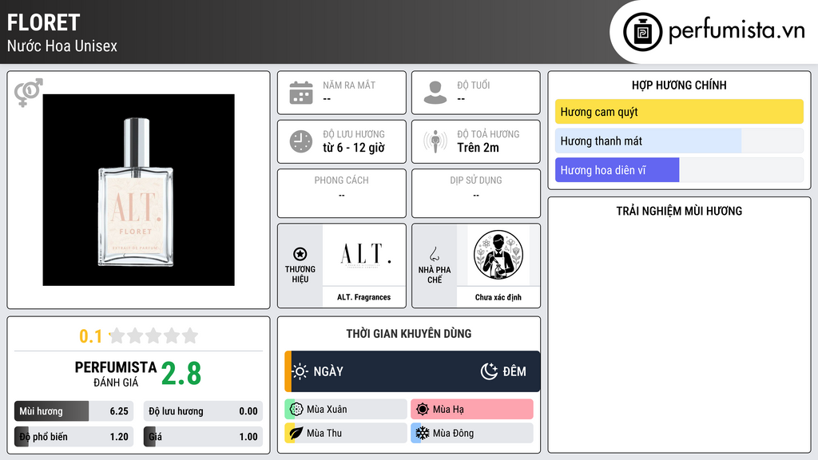The height and width of the screenshot is (460, 818).
Task: Click the HỢP HƯƠNG CHÍNH heading
Action: pos(679,85)
